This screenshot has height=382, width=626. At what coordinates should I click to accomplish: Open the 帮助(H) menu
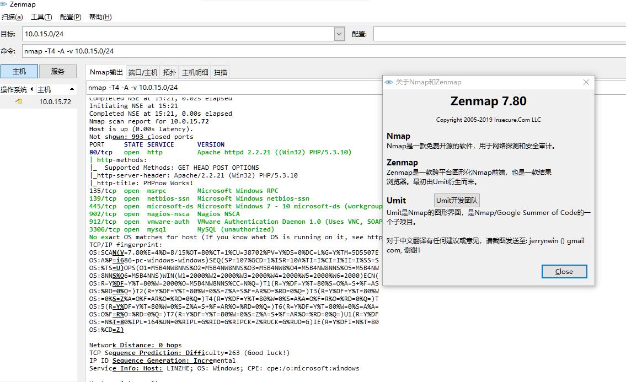coord(100,17)
